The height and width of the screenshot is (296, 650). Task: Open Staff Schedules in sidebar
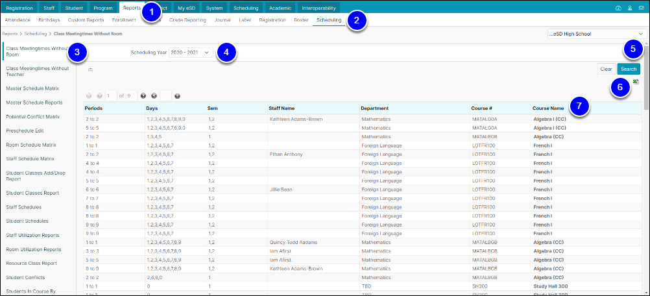coord(23,207)
